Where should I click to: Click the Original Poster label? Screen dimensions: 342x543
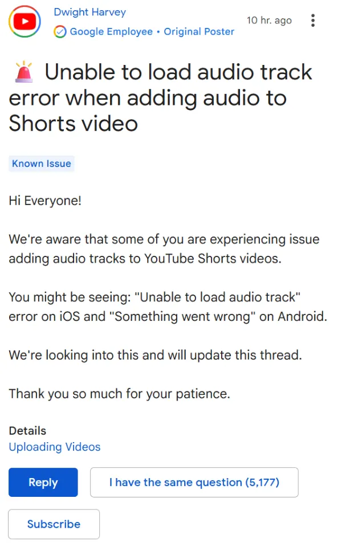click(199, 32)
